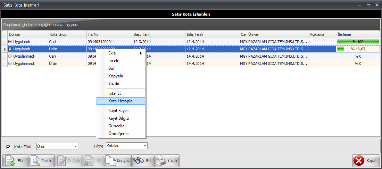The width and height of the screenshot is (382, 169).
Task: Click the % 100 progress bar
Action: click(x=358, y=42)
